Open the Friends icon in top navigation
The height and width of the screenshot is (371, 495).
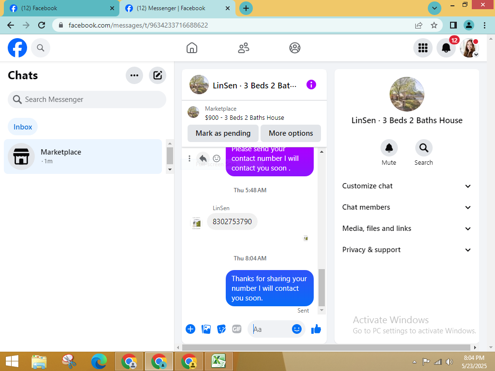coord(244,48)
